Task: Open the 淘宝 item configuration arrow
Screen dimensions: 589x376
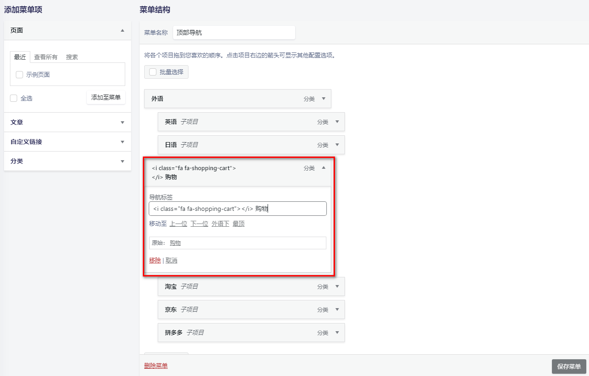Action: [x=337, y=286]
